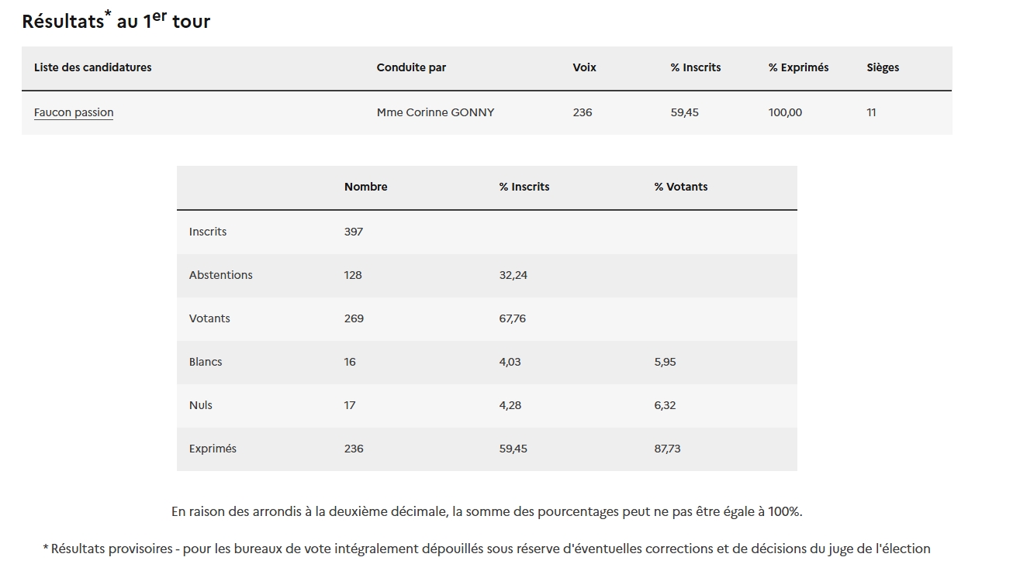Click the Exprimés row label in summary table
Image resolution: width=1020 pixels, height=571 pixels.
[213, 449]
